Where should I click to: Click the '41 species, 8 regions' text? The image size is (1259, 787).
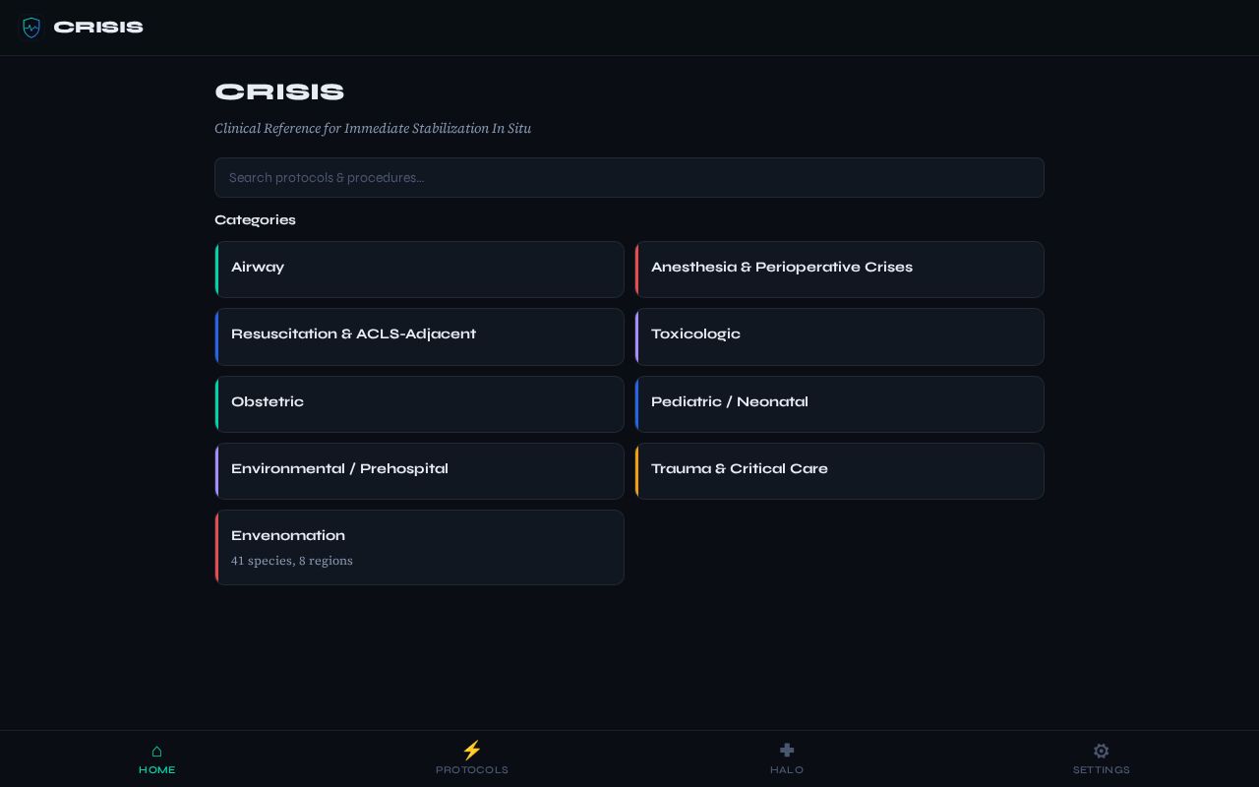[292, 561]
